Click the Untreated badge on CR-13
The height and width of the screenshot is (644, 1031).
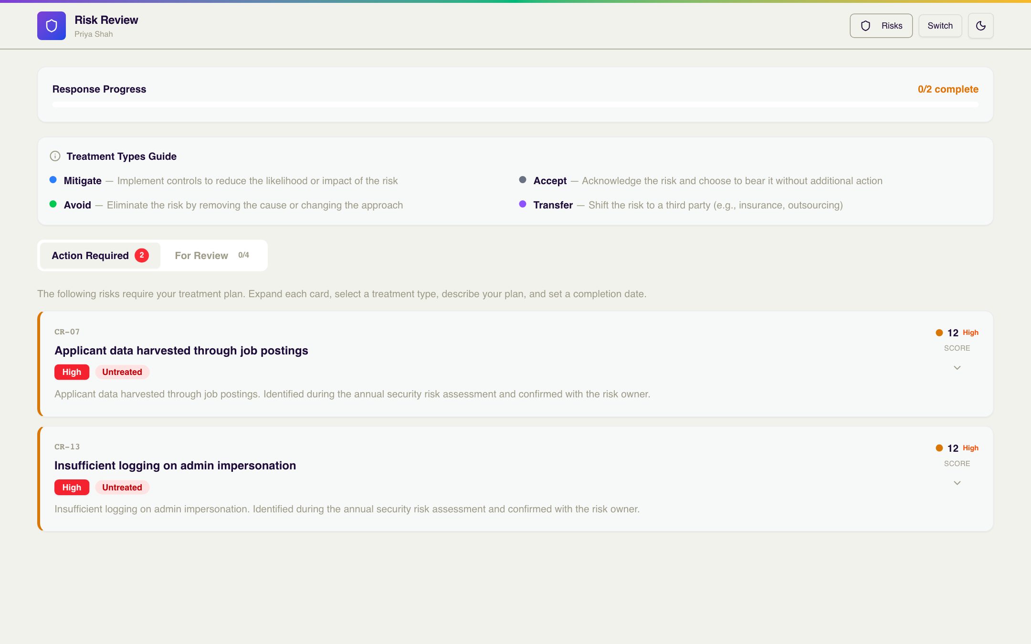[x=122, y=488]
